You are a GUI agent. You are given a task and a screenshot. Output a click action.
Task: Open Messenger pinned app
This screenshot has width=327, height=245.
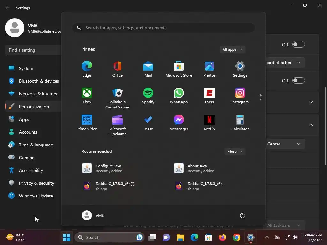(179, 123)
